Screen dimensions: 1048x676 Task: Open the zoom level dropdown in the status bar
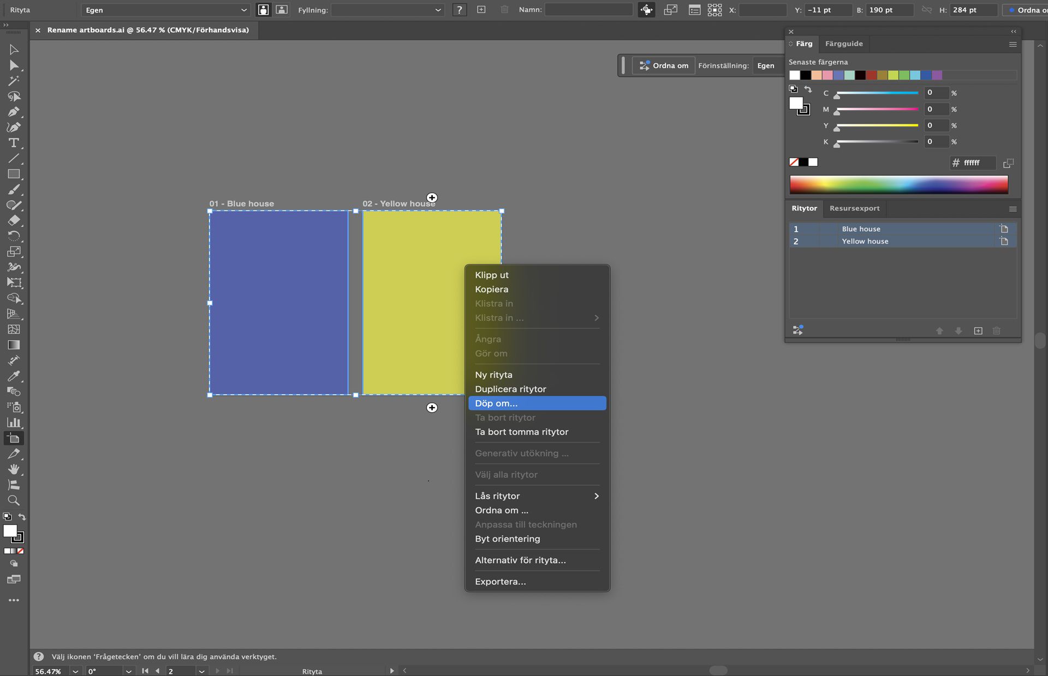click(75, 671)
